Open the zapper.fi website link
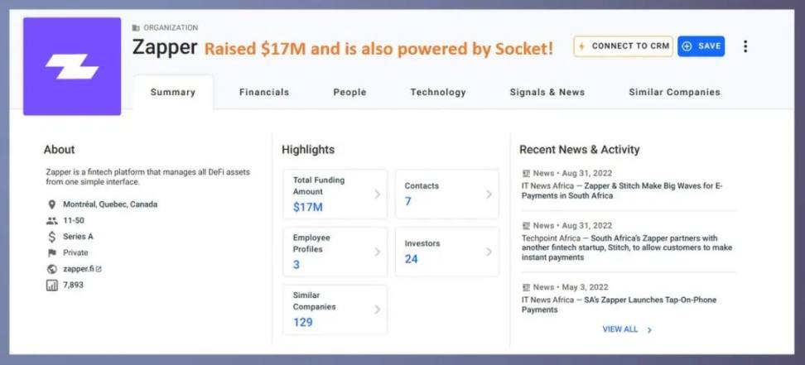 point(79,268)
